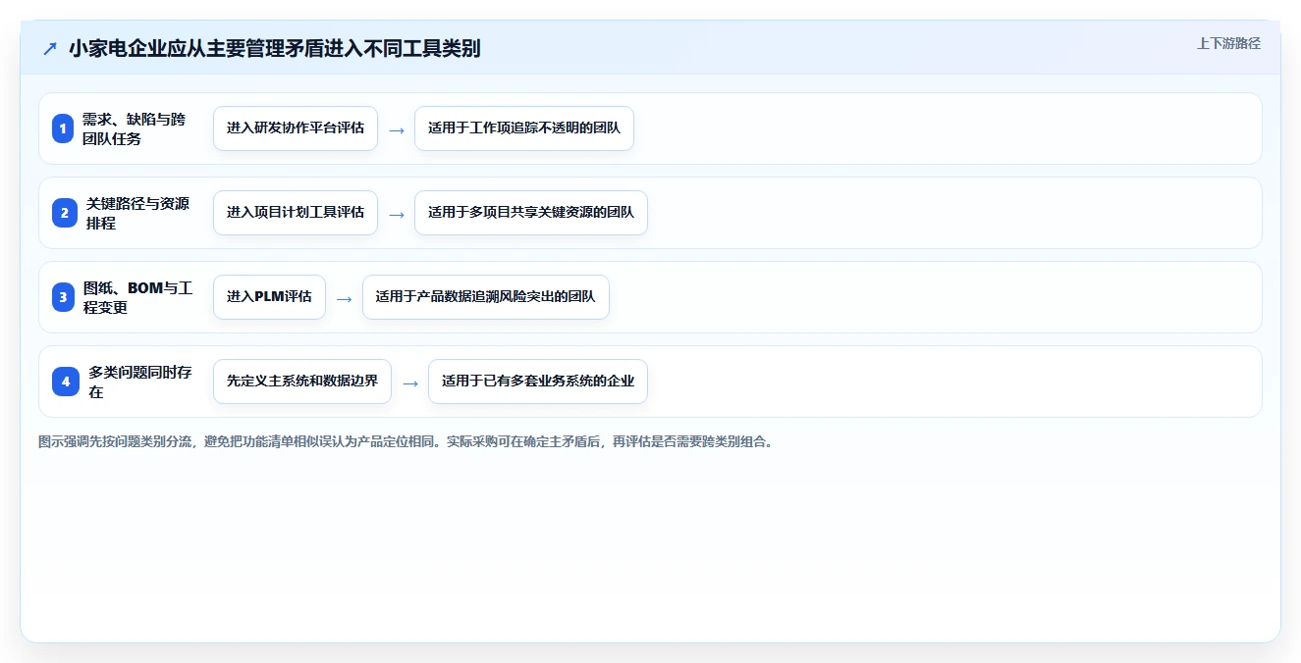The width and height of the screenshot is (1301, 663).
Task: Click the step 1 number badge
Action: 63,128
